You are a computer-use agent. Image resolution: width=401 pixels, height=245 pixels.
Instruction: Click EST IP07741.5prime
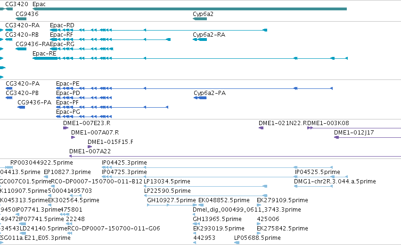click(x=23, y=224)
